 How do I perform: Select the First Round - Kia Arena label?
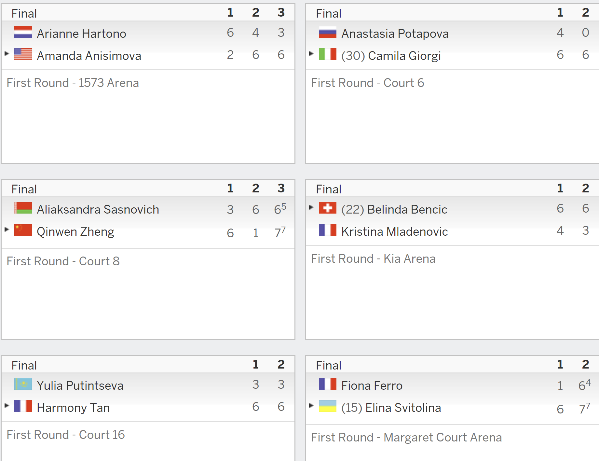pos(373,259)
